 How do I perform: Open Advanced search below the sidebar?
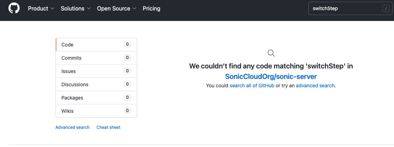[x=72, y=127]
